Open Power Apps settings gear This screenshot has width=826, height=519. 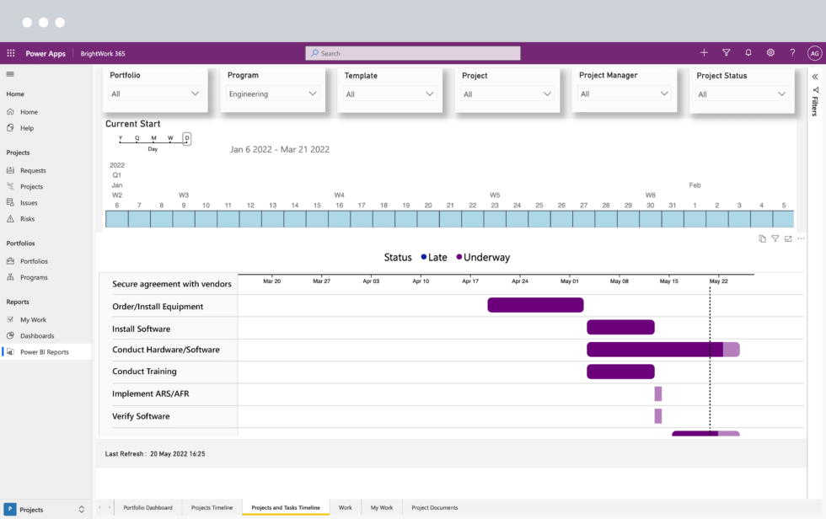[770, 52]
